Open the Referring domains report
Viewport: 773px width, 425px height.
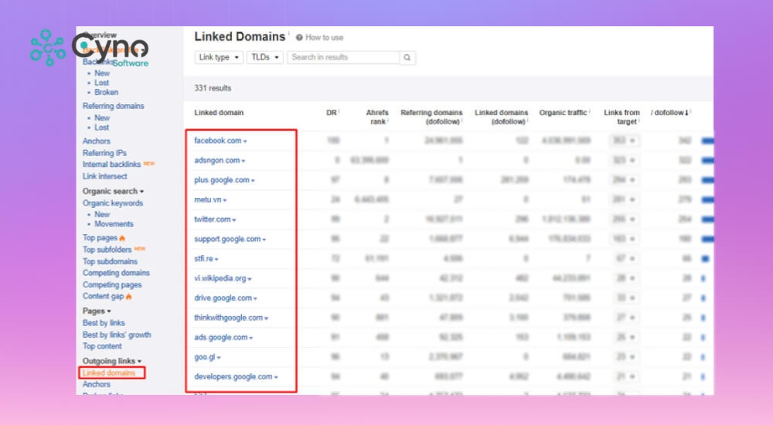[114, 106]
